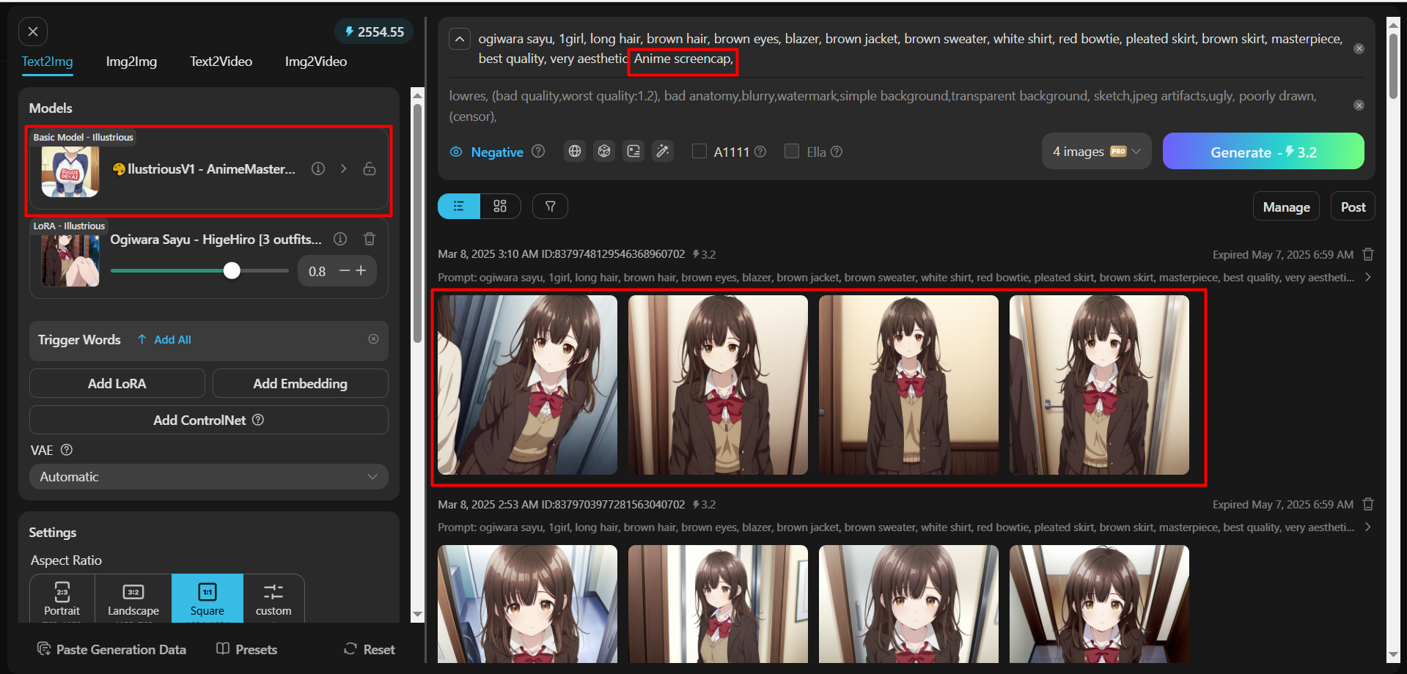Show help for Add ControlNet
The width and height of the screenshot is (1407, 674).
coord(258,420)
